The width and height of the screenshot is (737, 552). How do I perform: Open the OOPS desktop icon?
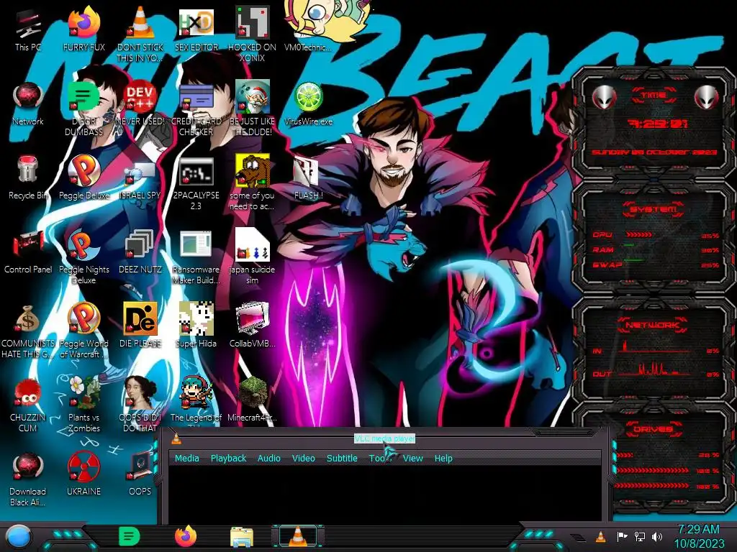[140, 474]
